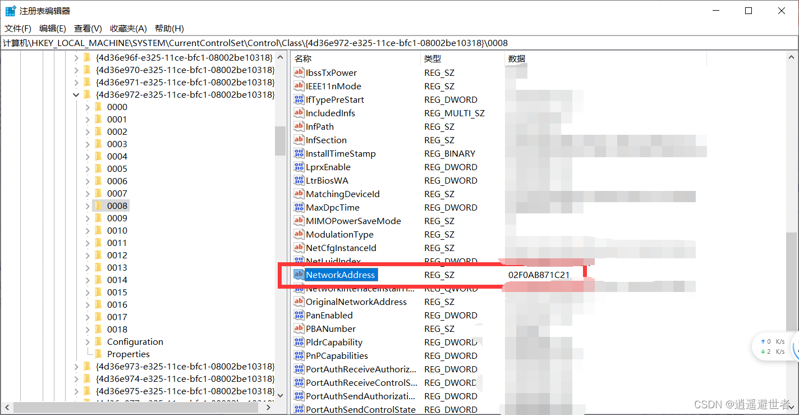The width and height of the screenshot is (799, 415).
Task: Open the 查看(V) menu
Action: pyautogui.click(x=88, y=28)
